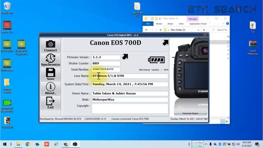This screenshot has height=148, width=263.
Task: Click arrow icon beside Canon EOS 700D title
Action: tap(165, 43)
